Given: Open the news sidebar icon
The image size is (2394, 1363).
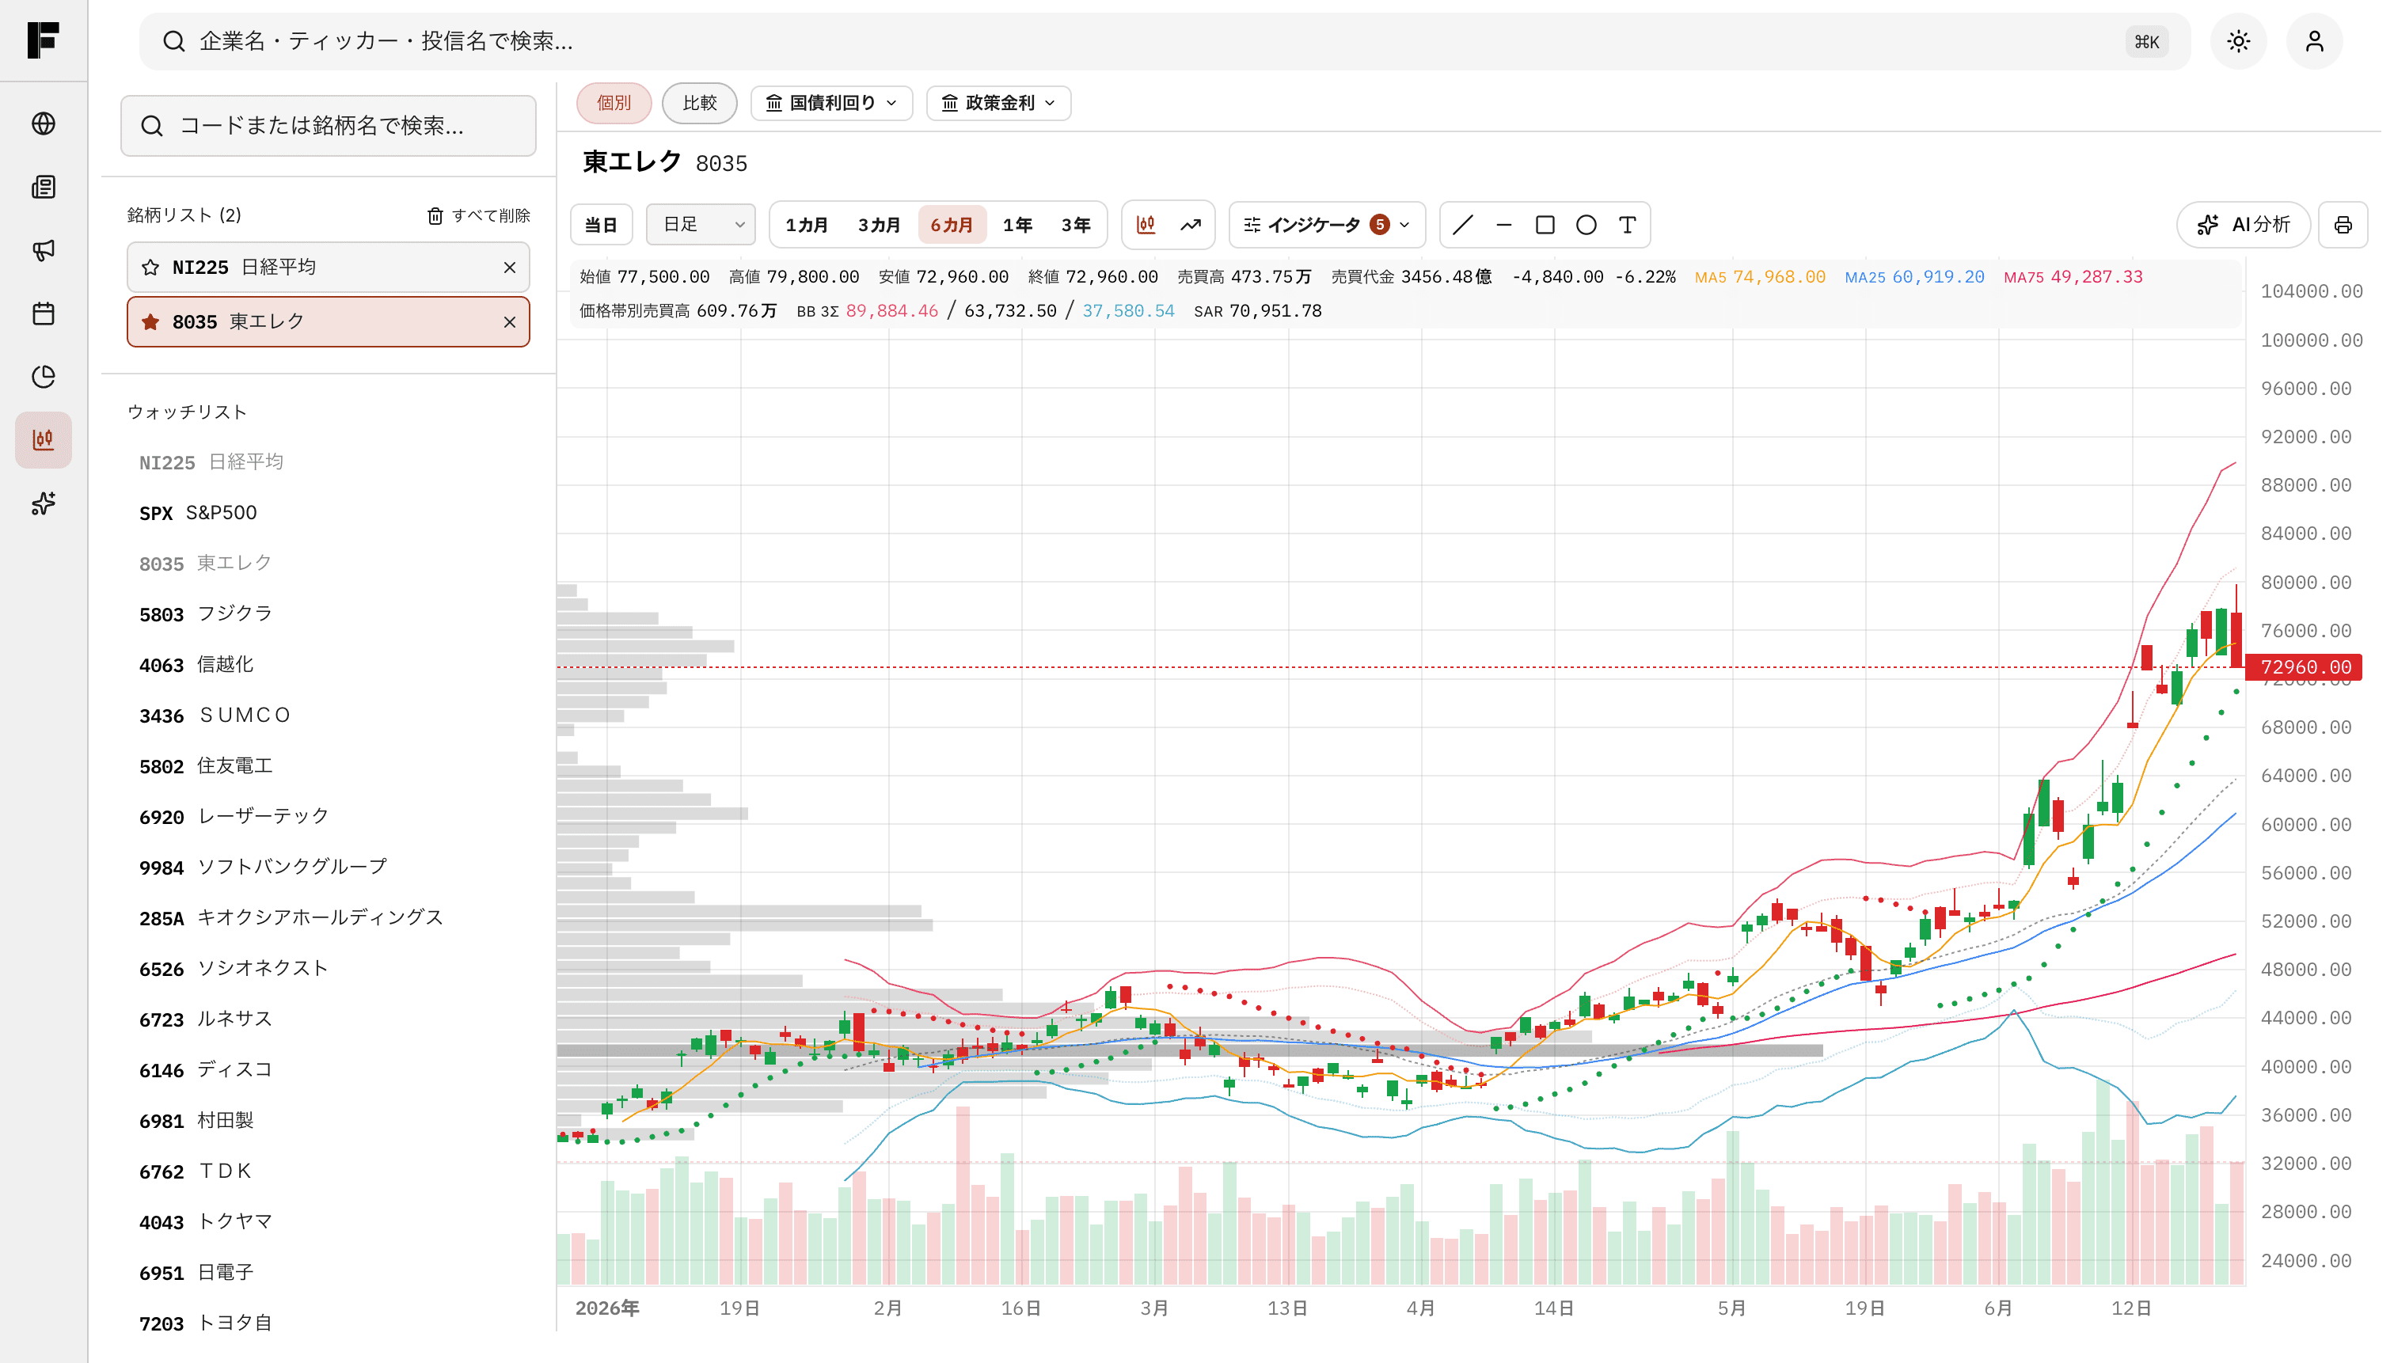Looking at the screenshot, I should click(43, 188).
